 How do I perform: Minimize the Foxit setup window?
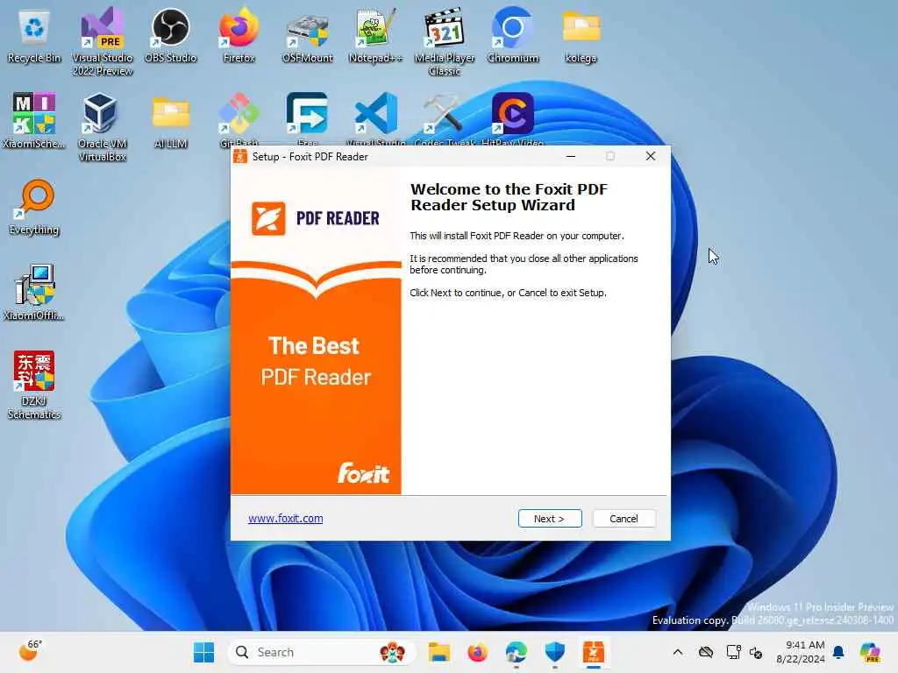tap(570, 156)
